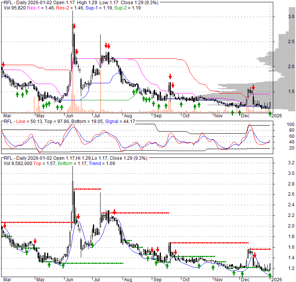This screenshot has width=296, height=282.
Task: Click the 1.8 price label on lower chart axis
Action: pos(291,237)
